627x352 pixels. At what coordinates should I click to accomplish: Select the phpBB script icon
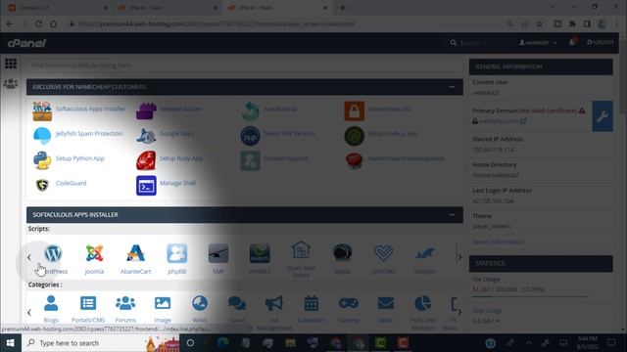(x=177, y=253)
